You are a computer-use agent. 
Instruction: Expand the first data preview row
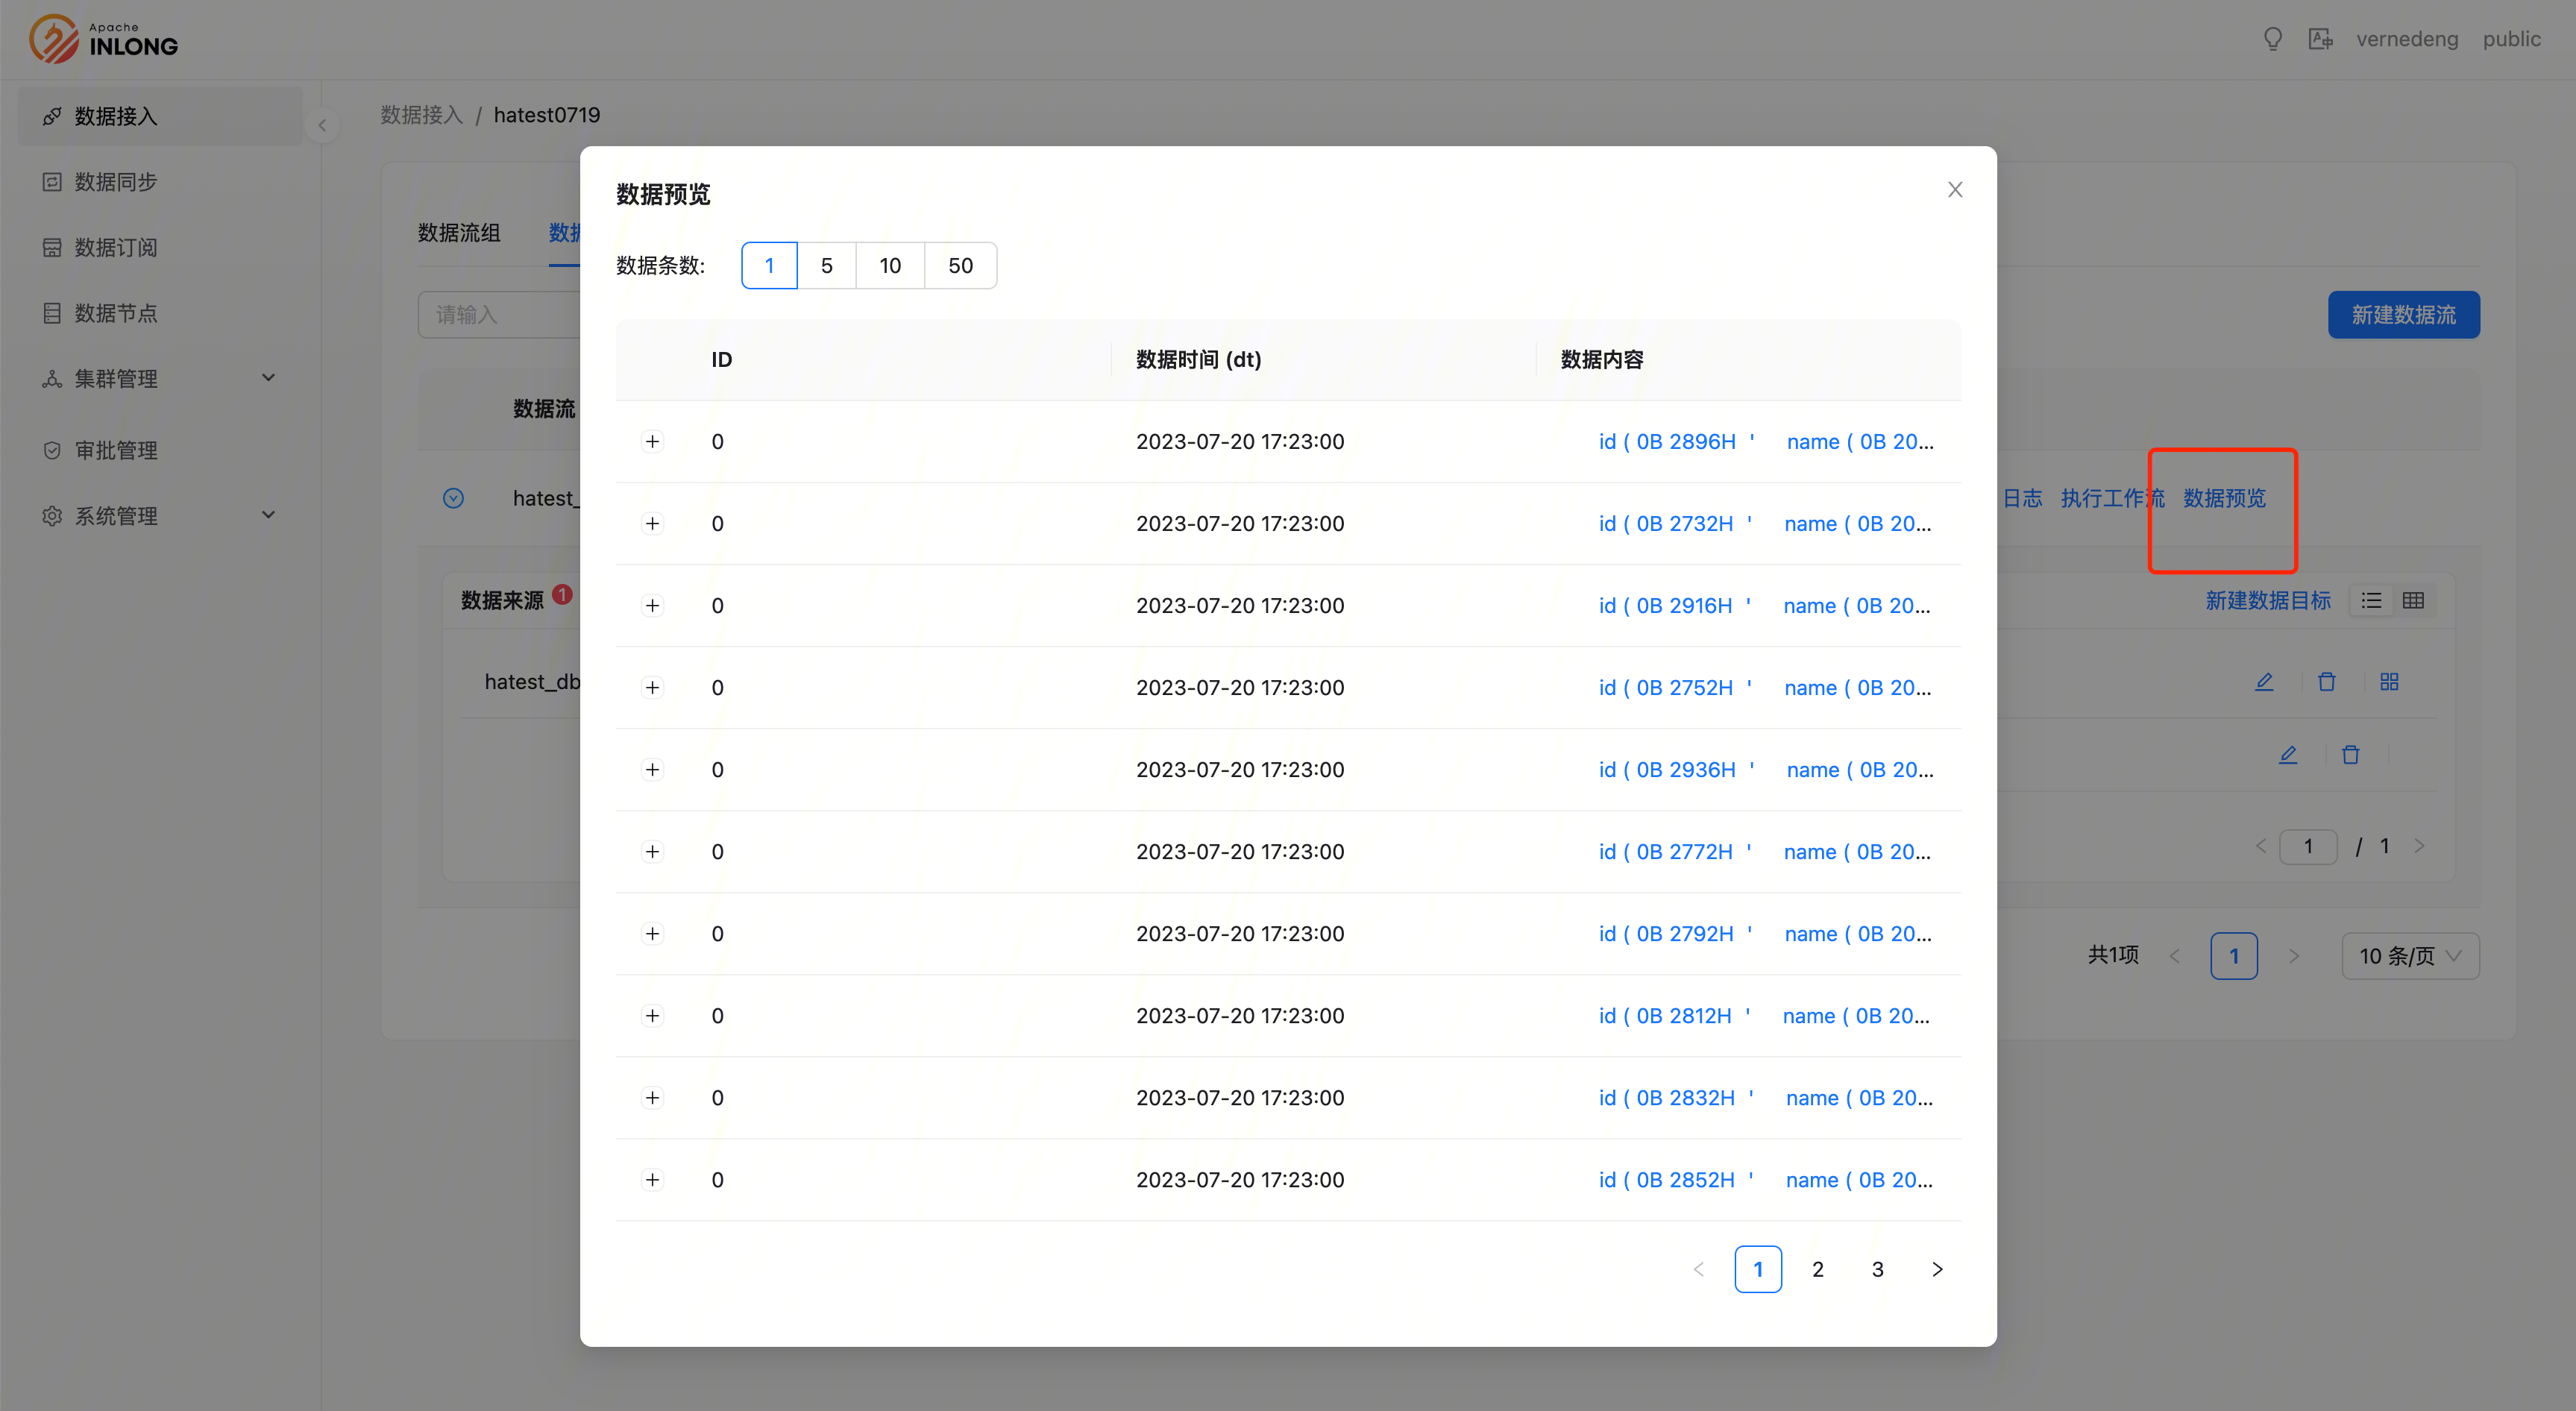click(652, 442)
